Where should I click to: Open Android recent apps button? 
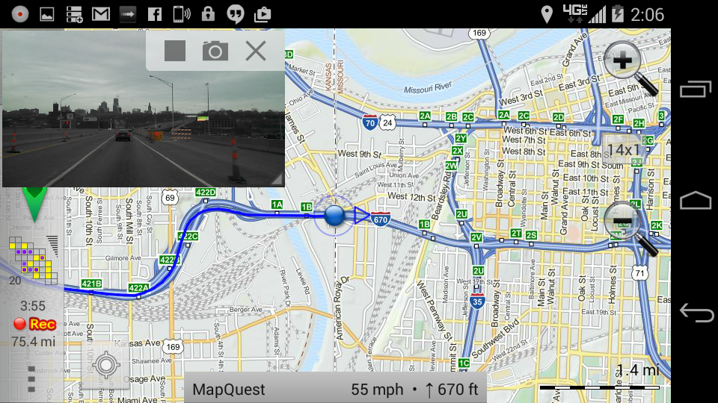point(695,89)
